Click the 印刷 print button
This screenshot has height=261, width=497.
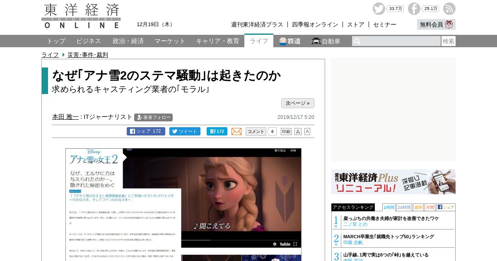pyautogui.click(x=286, y=131)
